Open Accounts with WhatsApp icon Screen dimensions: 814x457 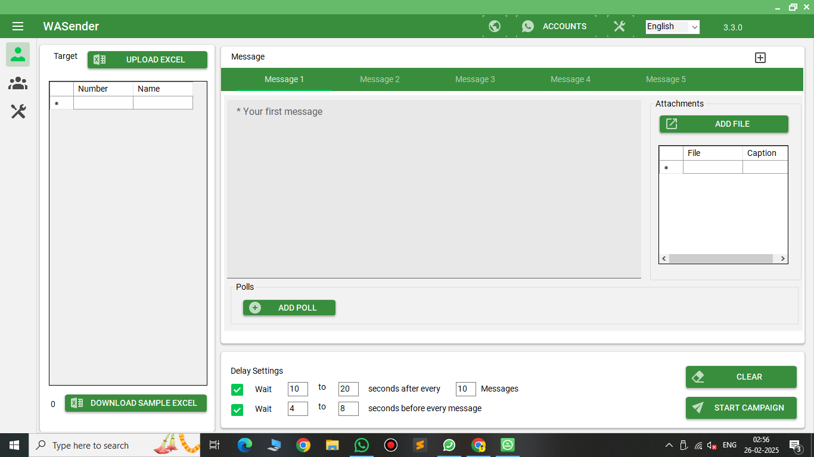coord(555,26)
